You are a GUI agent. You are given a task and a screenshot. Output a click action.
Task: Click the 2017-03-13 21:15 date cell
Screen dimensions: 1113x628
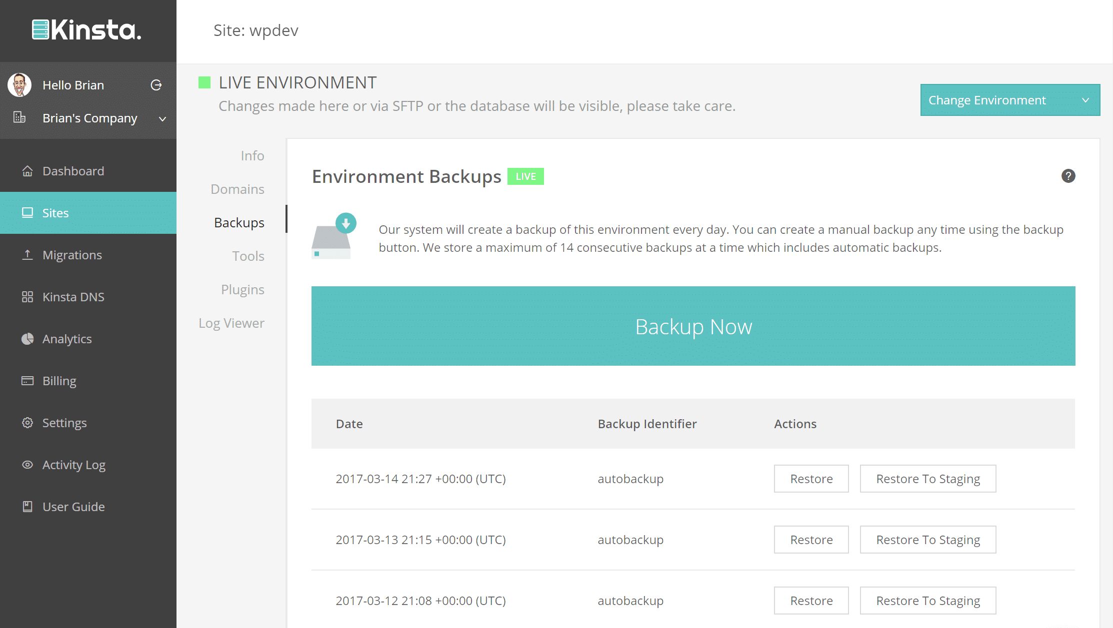420,540
